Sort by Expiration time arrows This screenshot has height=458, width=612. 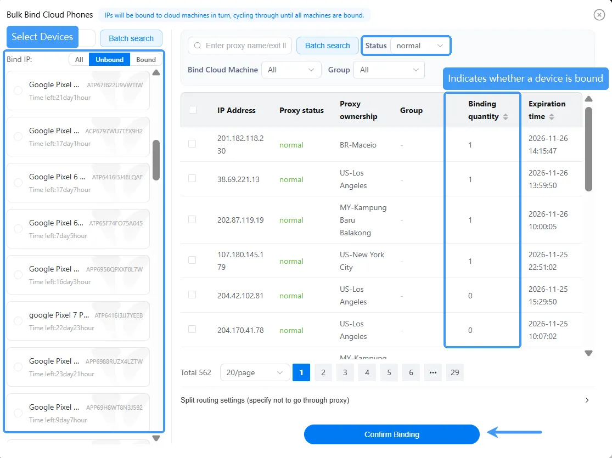(552, 117)
